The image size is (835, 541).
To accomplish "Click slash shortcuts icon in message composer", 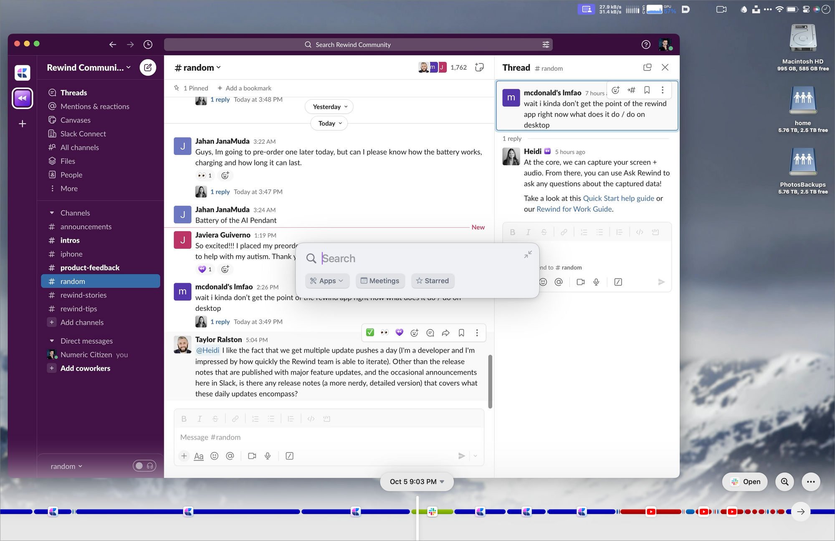I will point(289,456).
